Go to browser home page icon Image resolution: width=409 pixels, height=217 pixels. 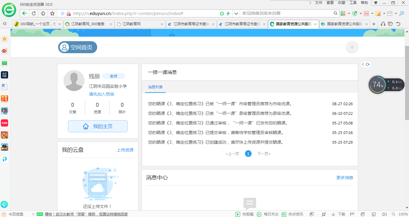pyautogui.click(x=43, y=14)
